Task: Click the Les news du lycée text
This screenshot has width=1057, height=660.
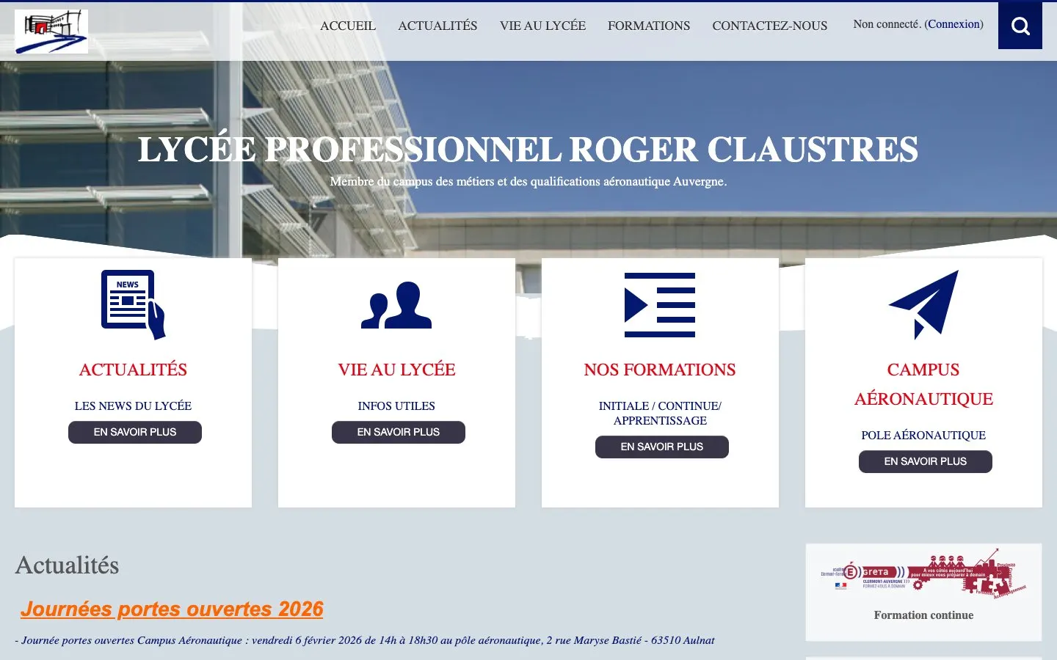Action: [133, 406]
